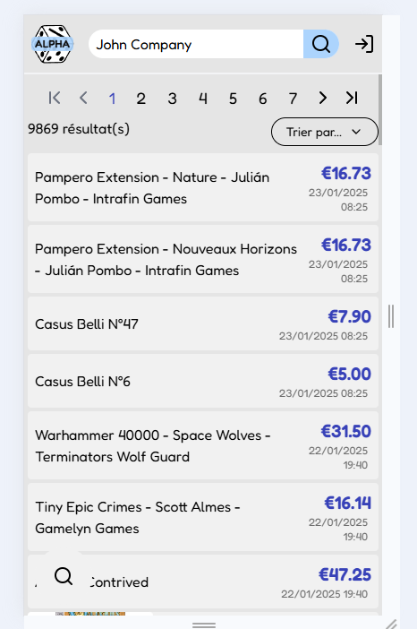Go to first page of results
The height and width of the screenshot is (629, 417).
55,98
